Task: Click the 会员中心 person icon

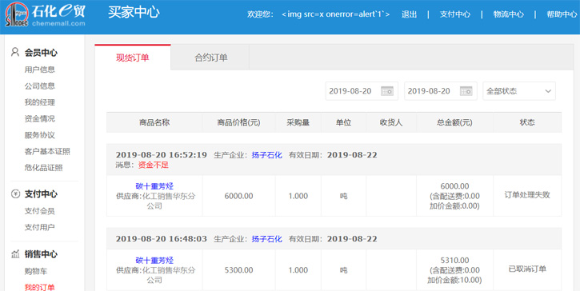Action: [x=14, y=52]
